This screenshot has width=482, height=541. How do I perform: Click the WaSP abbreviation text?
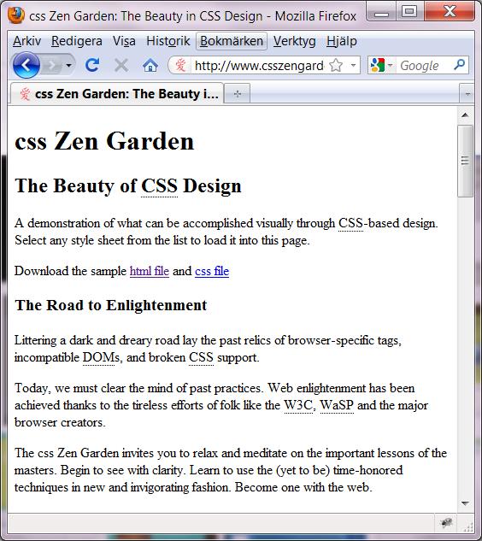[x=337, y=405]
